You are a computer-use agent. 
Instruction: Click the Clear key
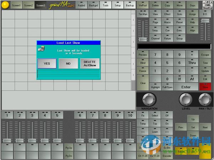click(143, 82)
